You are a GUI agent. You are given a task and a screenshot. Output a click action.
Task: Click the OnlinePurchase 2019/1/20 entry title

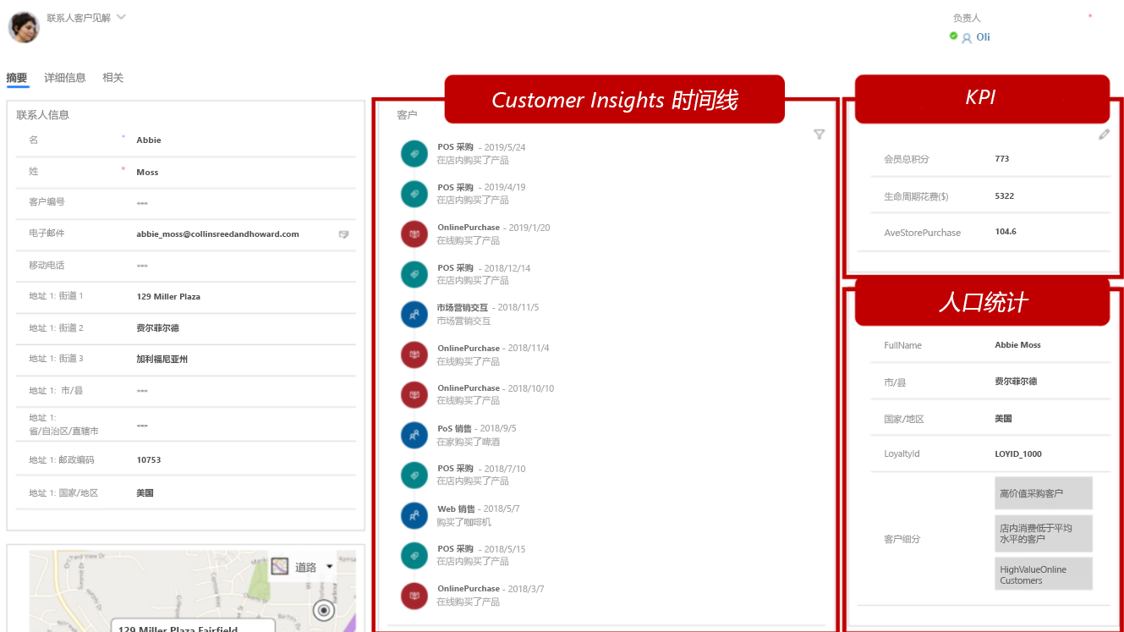point(469,228)
